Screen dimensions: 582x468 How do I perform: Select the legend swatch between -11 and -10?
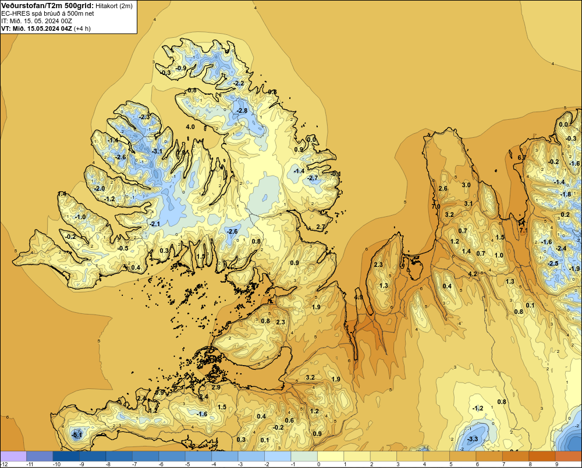click(40, 456)
